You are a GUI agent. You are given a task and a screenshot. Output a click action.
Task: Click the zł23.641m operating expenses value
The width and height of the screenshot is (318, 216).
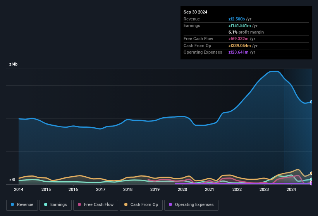(x=239, y=52)
